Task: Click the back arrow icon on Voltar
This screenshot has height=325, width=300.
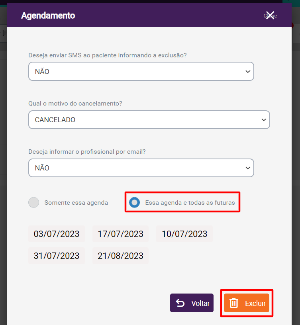Action: pos(180,303)
